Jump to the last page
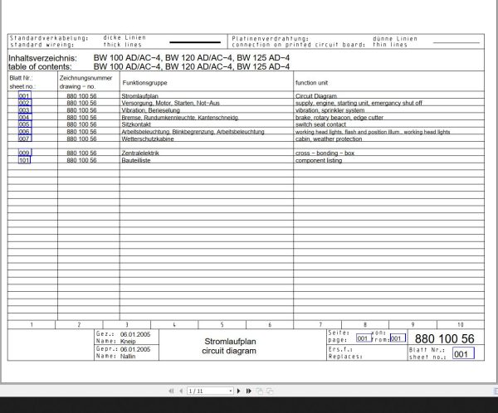 249,391
